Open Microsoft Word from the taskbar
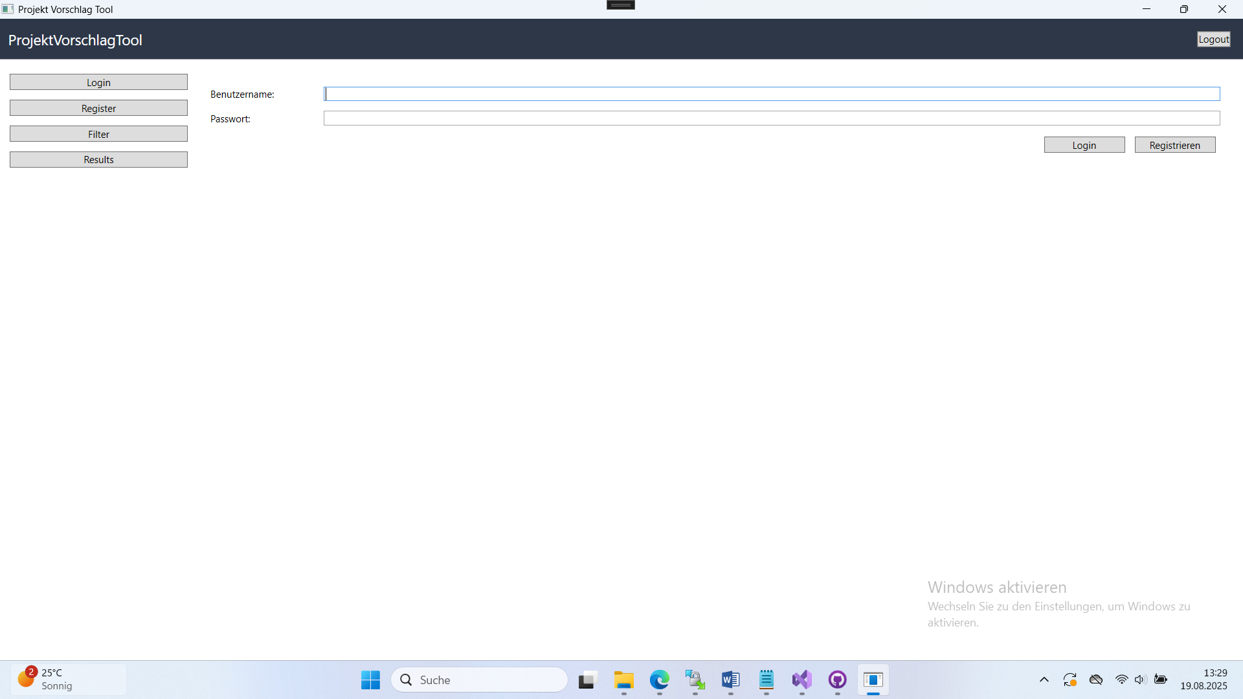1243x699 pixels. click(x=730, y=680)
